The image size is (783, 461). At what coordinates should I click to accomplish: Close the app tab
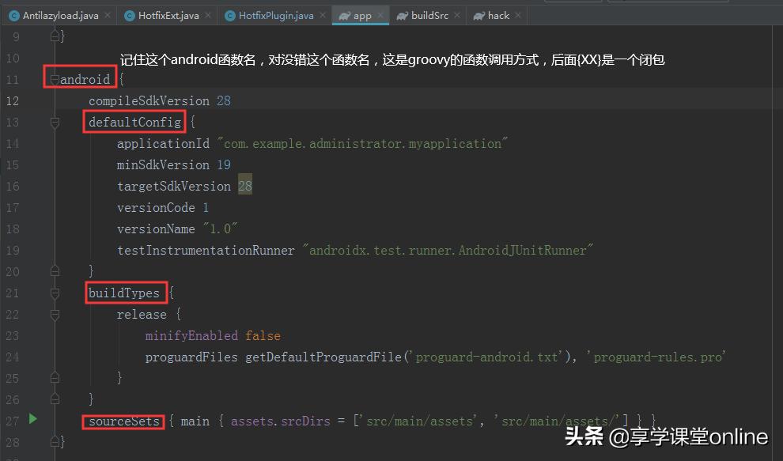pyautogui.click(x=380, y=14)
